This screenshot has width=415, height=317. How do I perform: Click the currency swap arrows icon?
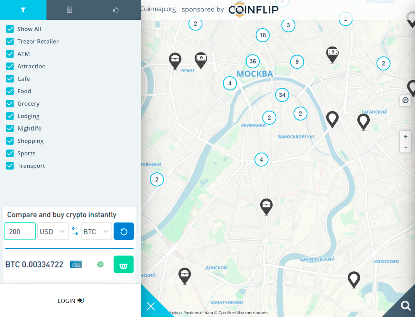point(75,231)
